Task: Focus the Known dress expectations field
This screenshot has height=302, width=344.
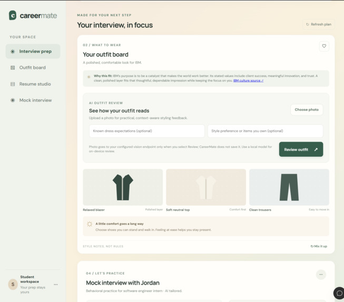Action: coord(147,131)
